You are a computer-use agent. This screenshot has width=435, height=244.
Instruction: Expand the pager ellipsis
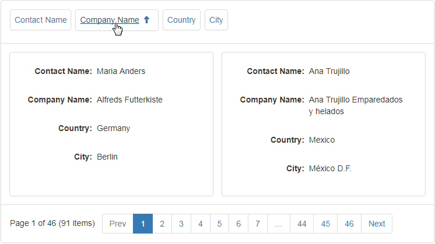pos(279,224)
